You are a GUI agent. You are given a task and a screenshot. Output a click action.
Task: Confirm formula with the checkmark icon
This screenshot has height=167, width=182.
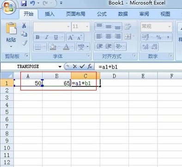(82, 66)
